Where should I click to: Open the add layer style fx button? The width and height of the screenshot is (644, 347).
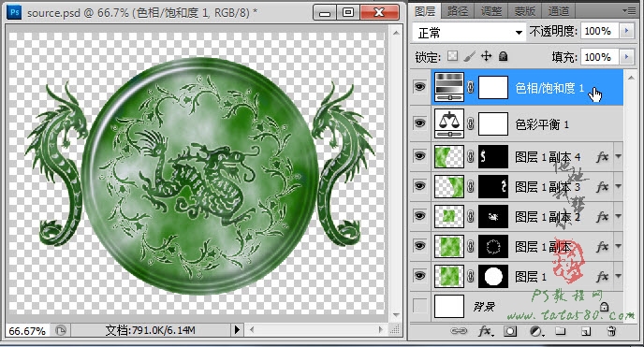tap(485, 330)
